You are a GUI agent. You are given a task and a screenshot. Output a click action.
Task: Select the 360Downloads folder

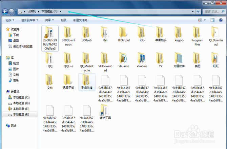[x=68, y=36]
